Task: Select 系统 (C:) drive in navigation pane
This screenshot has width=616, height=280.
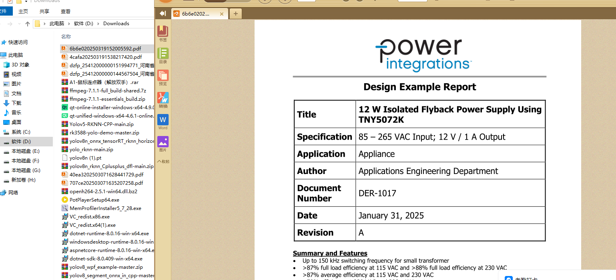Action: click(x=21, y=132)
